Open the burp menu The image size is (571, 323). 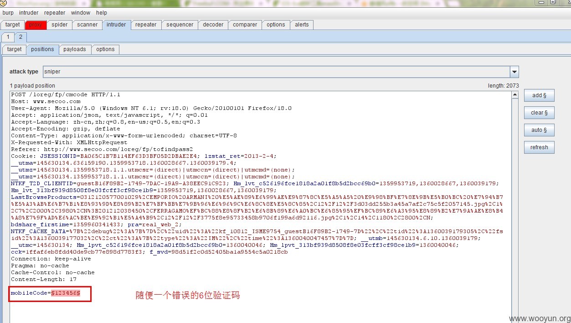8,13
